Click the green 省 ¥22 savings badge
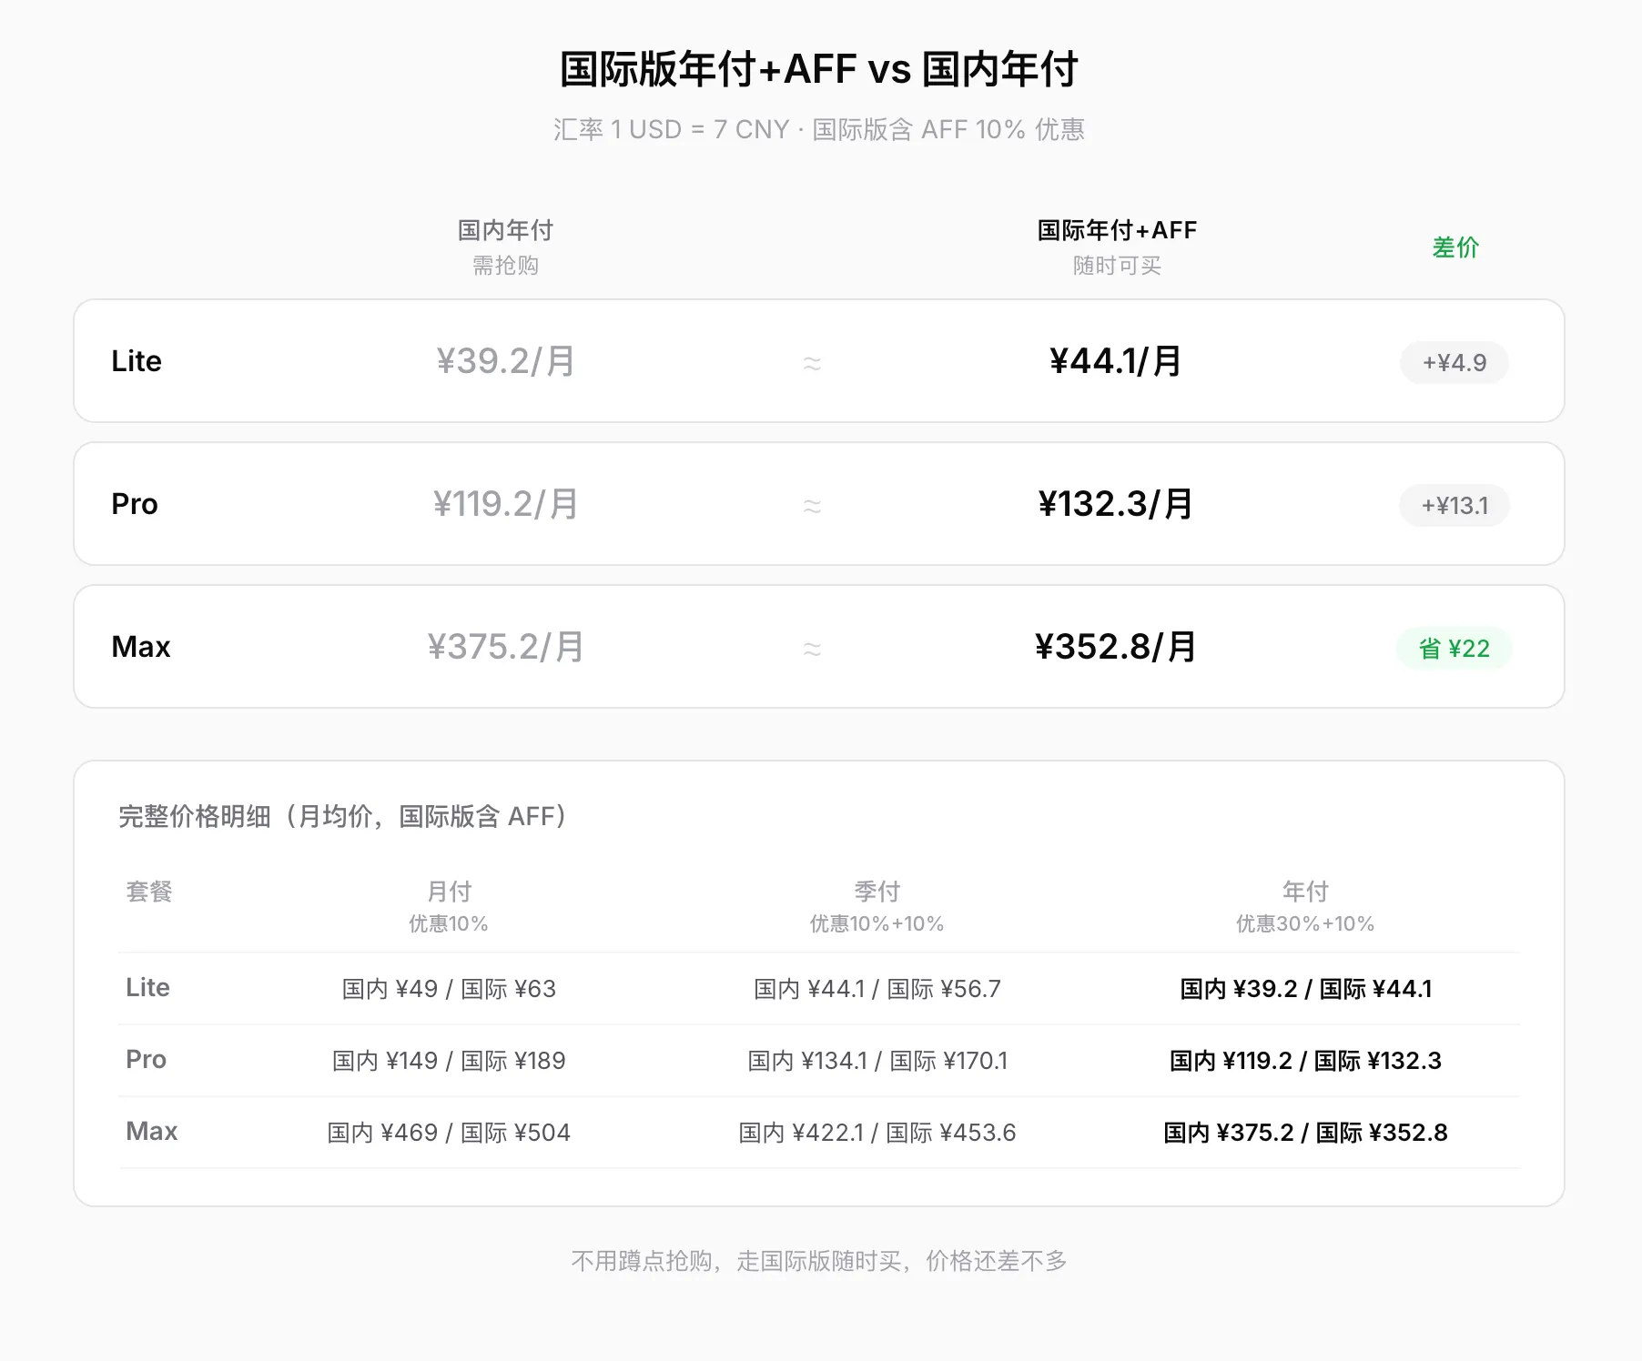Viewport: 1642px width, 1361px height. (x=1454, y=649)
